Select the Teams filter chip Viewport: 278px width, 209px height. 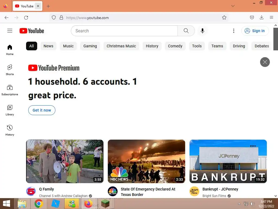(217, 46)
